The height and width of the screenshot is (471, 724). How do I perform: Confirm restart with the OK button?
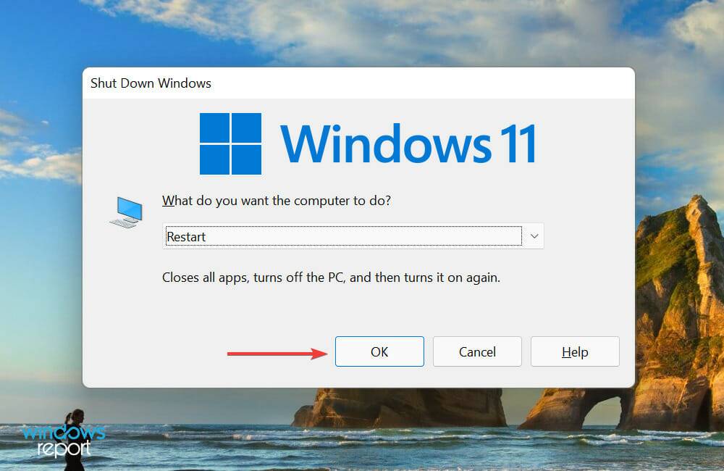[379, 351]
